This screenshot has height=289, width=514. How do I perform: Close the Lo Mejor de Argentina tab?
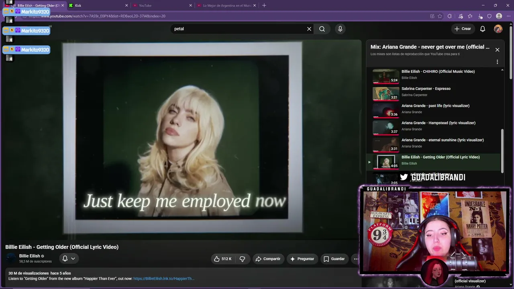tap(255, 6)
